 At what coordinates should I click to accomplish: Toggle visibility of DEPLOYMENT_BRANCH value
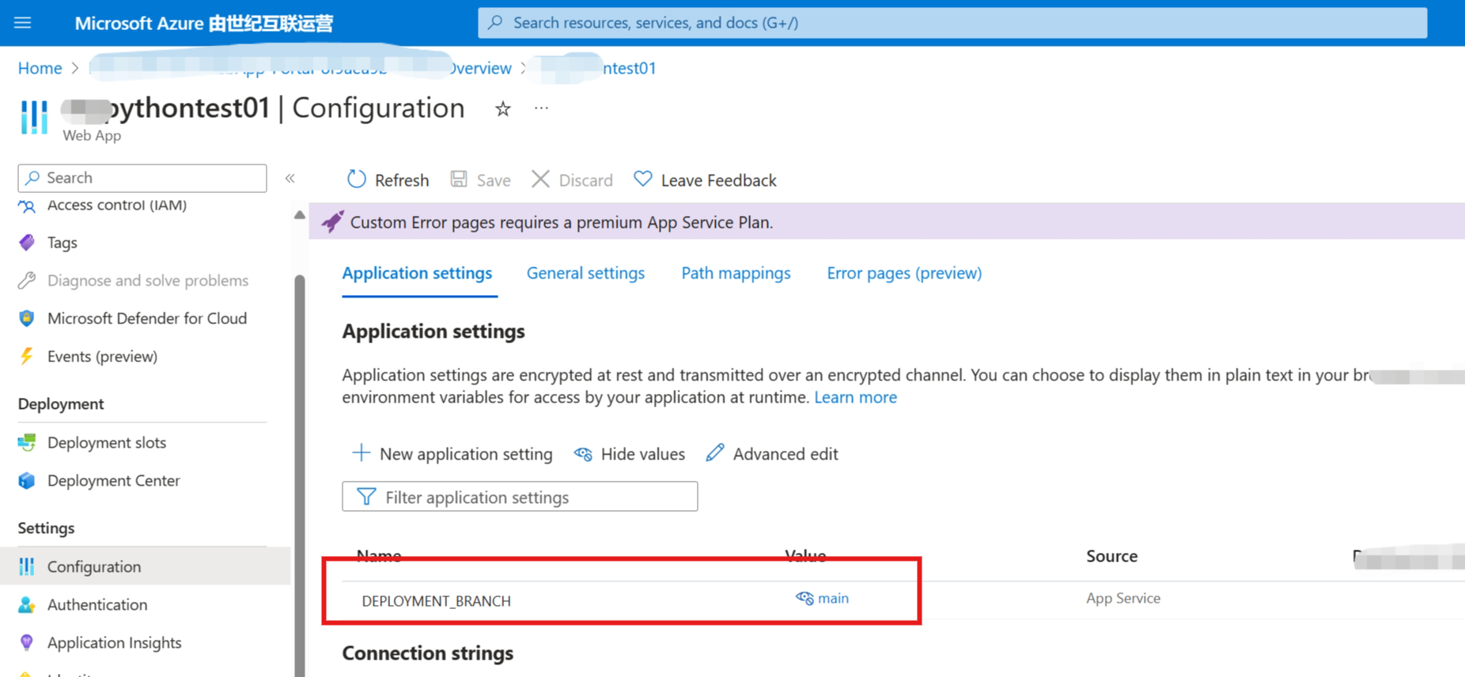click(x=804, y=598)
